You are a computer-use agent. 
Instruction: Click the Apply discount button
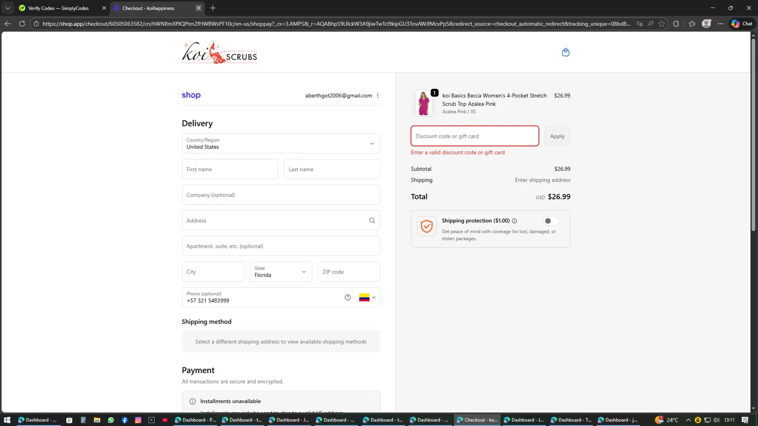click(x=557, y=136)
